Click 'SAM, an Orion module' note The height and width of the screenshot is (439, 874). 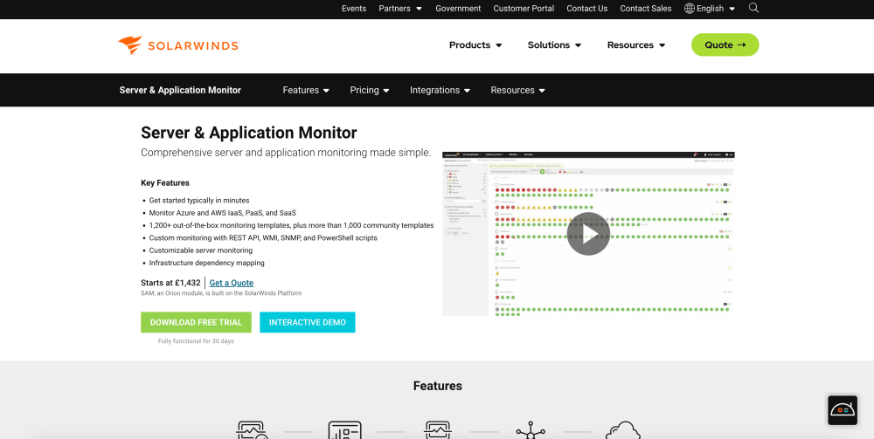[221, 292]
